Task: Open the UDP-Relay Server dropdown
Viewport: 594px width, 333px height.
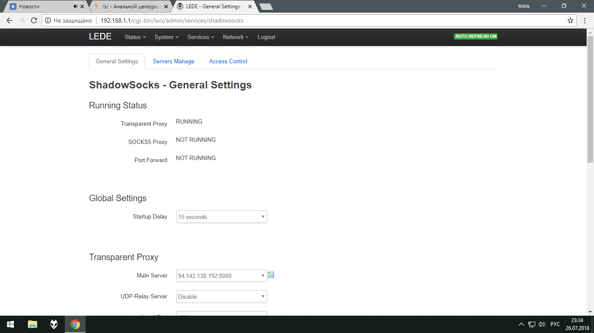Action: pyautogui.click(x=222, y=297)
